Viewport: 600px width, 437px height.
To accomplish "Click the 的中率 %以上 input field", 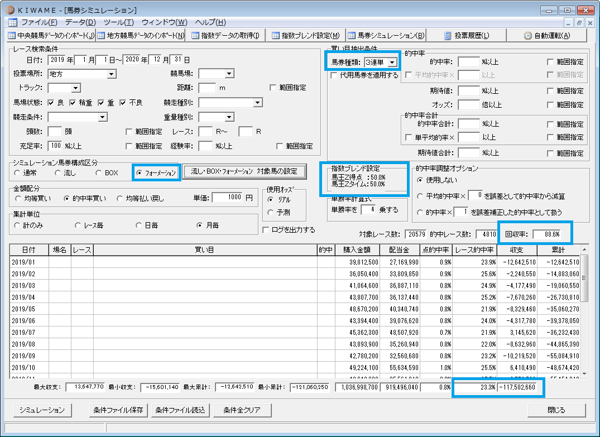I will (468, 62).
